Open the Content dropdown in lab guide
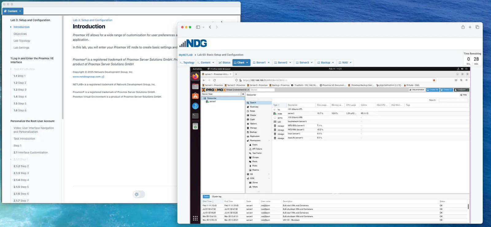491x227 pixels. tap(13, 11)
